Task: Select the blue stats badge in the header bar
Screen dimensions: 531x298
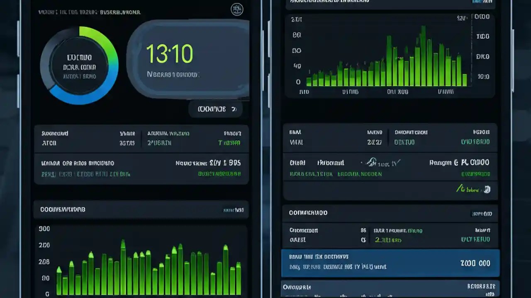Action: point(477,2)
